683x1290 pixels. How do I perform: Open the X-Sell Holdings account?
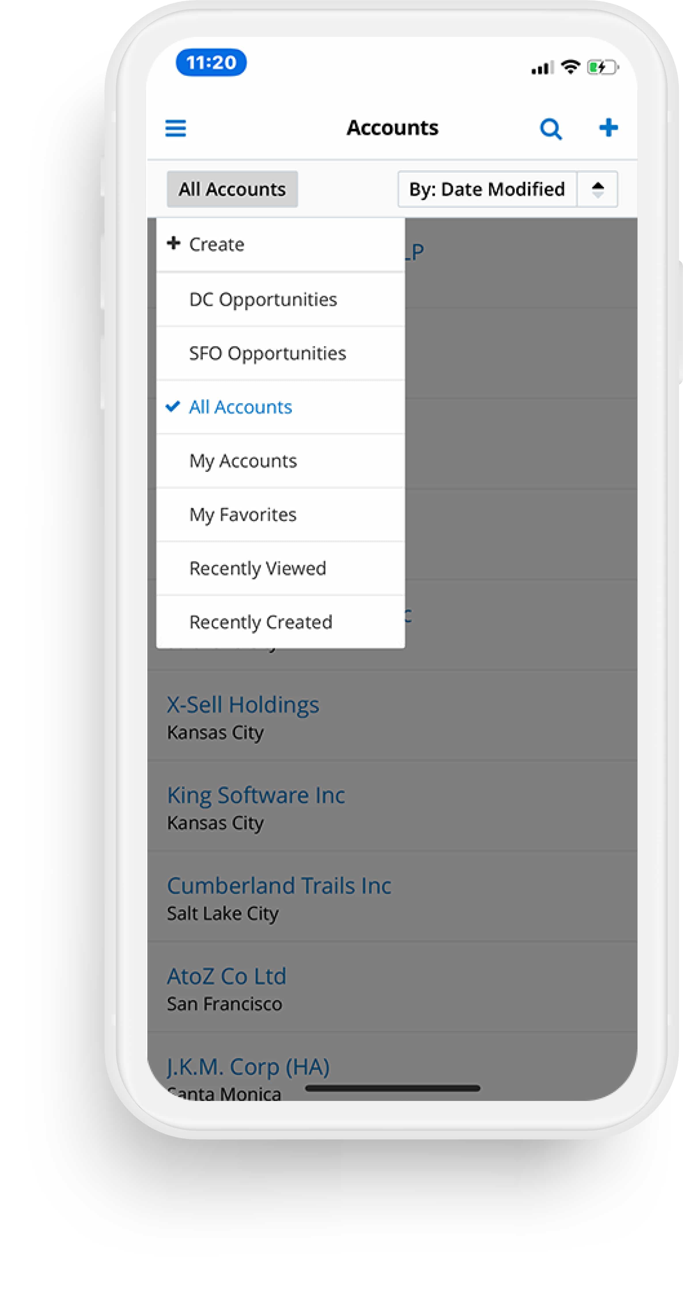pyautogui.click(x=243, y=705)
